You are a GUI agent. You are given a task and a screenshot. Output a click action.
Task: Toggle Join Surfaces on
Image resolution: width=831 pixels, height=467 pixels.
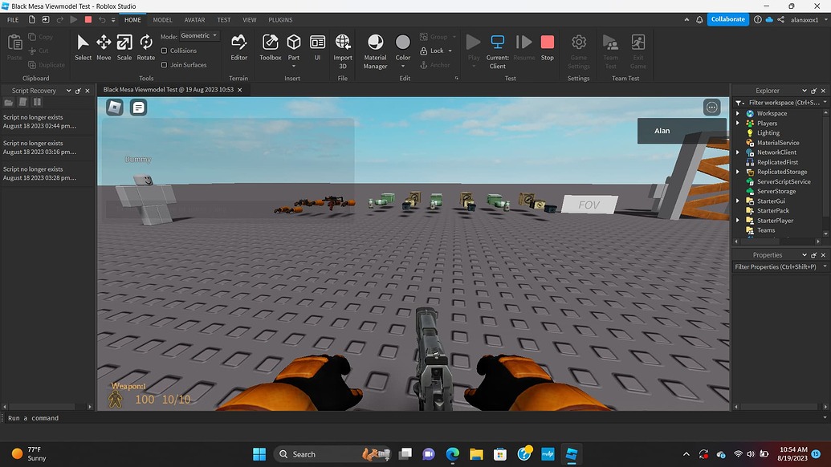coord(164,64)
